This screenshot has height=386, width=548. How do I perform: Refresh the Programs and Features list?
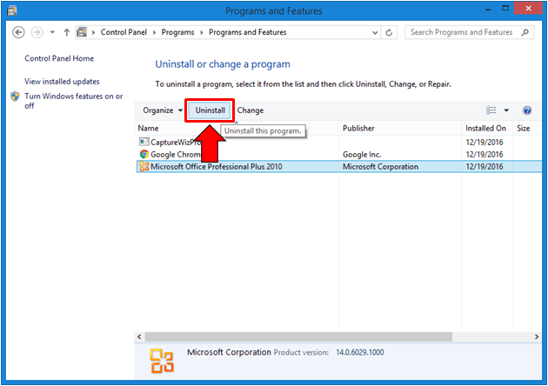pos(389,32)
